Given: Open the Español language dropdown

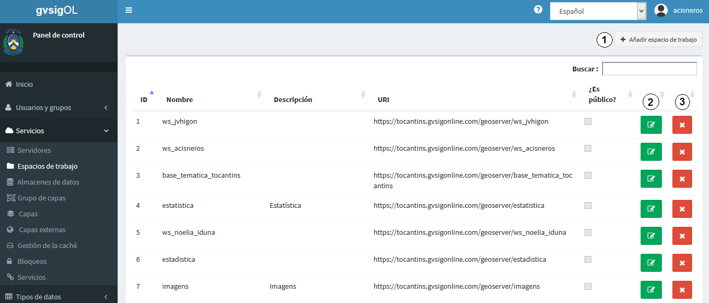Looking at the screenshot, I should click(x=598, y=11).
